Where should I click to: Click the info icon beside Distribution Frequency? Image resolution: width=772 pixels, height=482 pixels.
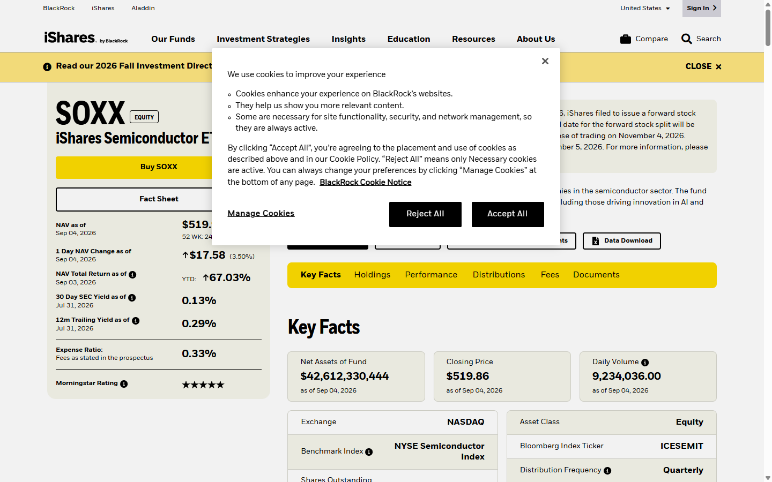tap(607, 471)
